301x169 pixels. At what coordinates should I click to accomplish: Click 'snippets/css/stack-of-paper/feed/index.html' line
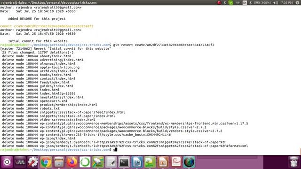[x=63, y=112]
